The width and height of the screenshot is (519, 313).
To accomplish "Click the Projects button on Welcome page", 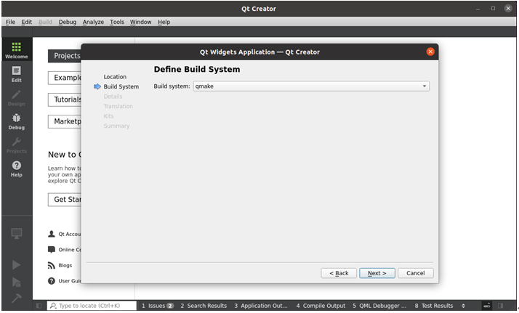I will [65, 56].
